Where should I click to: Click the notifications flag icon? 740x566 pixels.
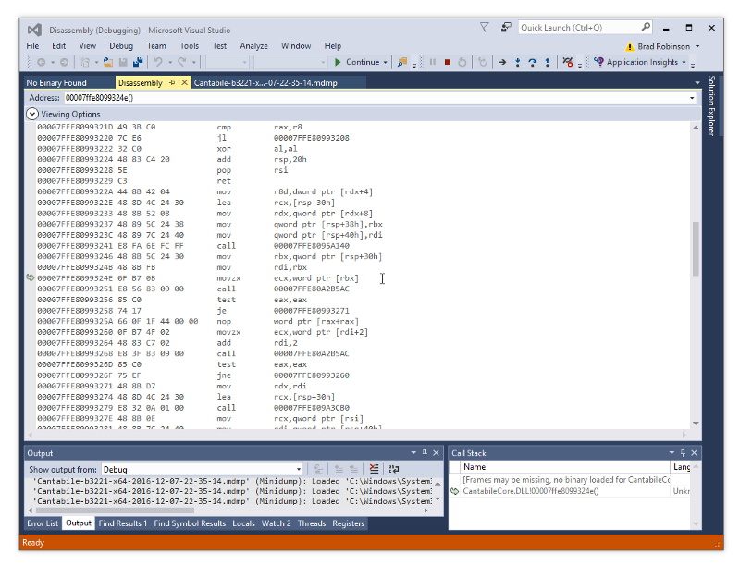[484, 28]
